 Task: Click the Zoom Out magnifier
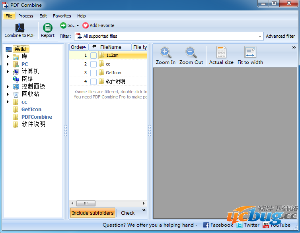[191, 52]
